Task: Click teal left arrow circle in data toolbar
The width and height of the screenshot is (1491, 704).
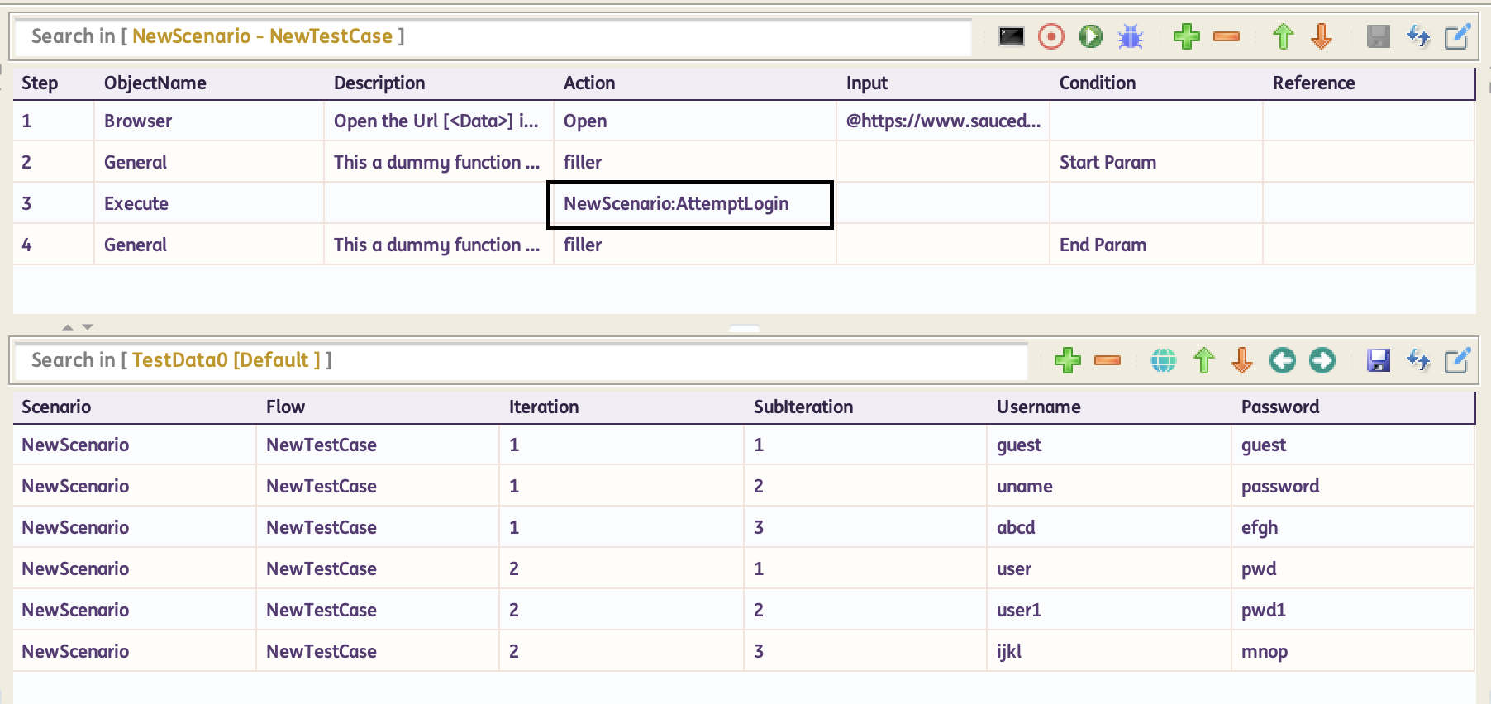Action: click(1283, 360)
